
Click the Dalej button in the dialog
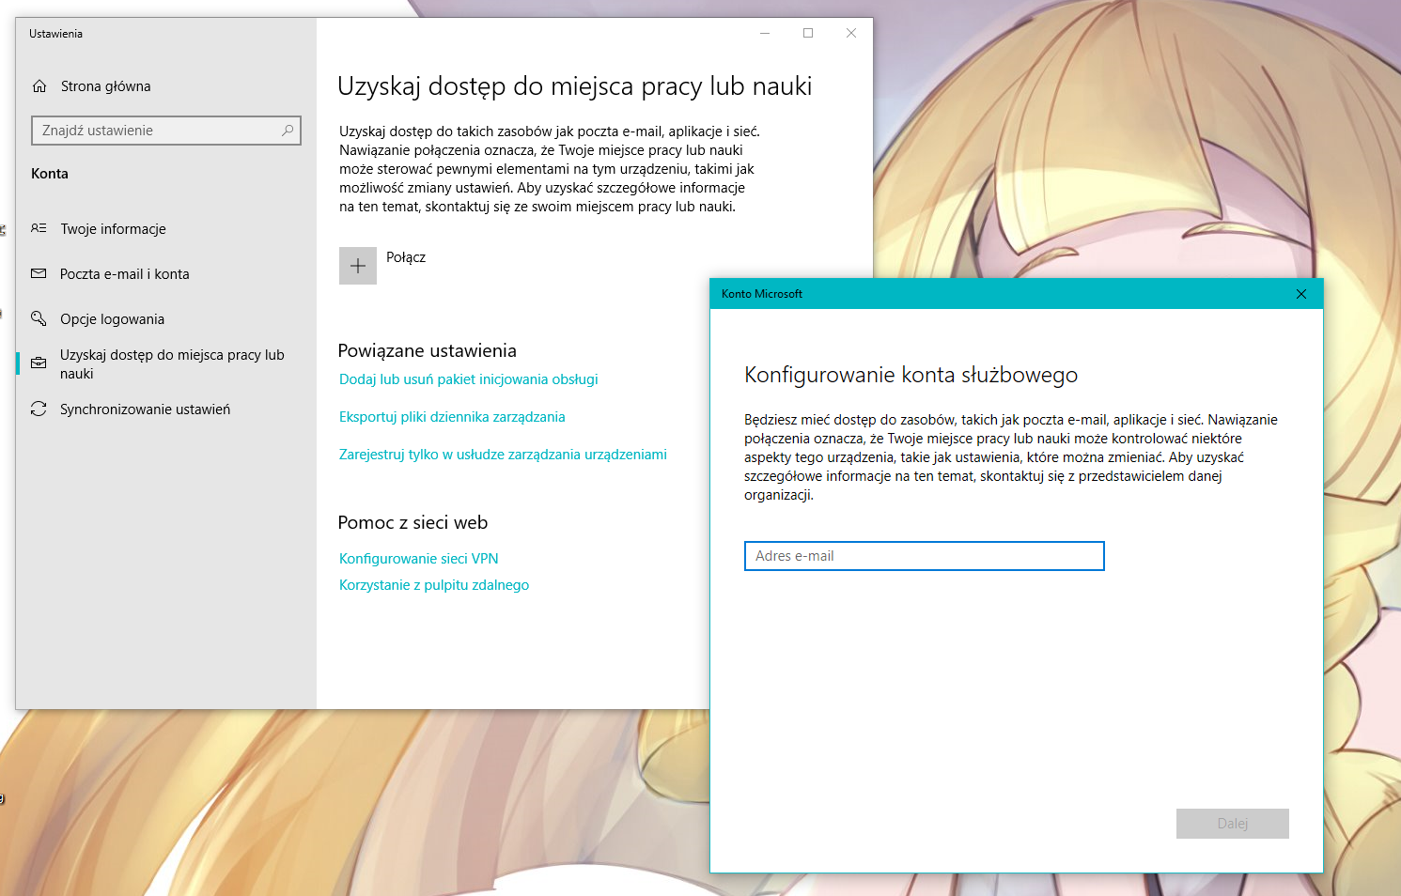point(1232,824)
